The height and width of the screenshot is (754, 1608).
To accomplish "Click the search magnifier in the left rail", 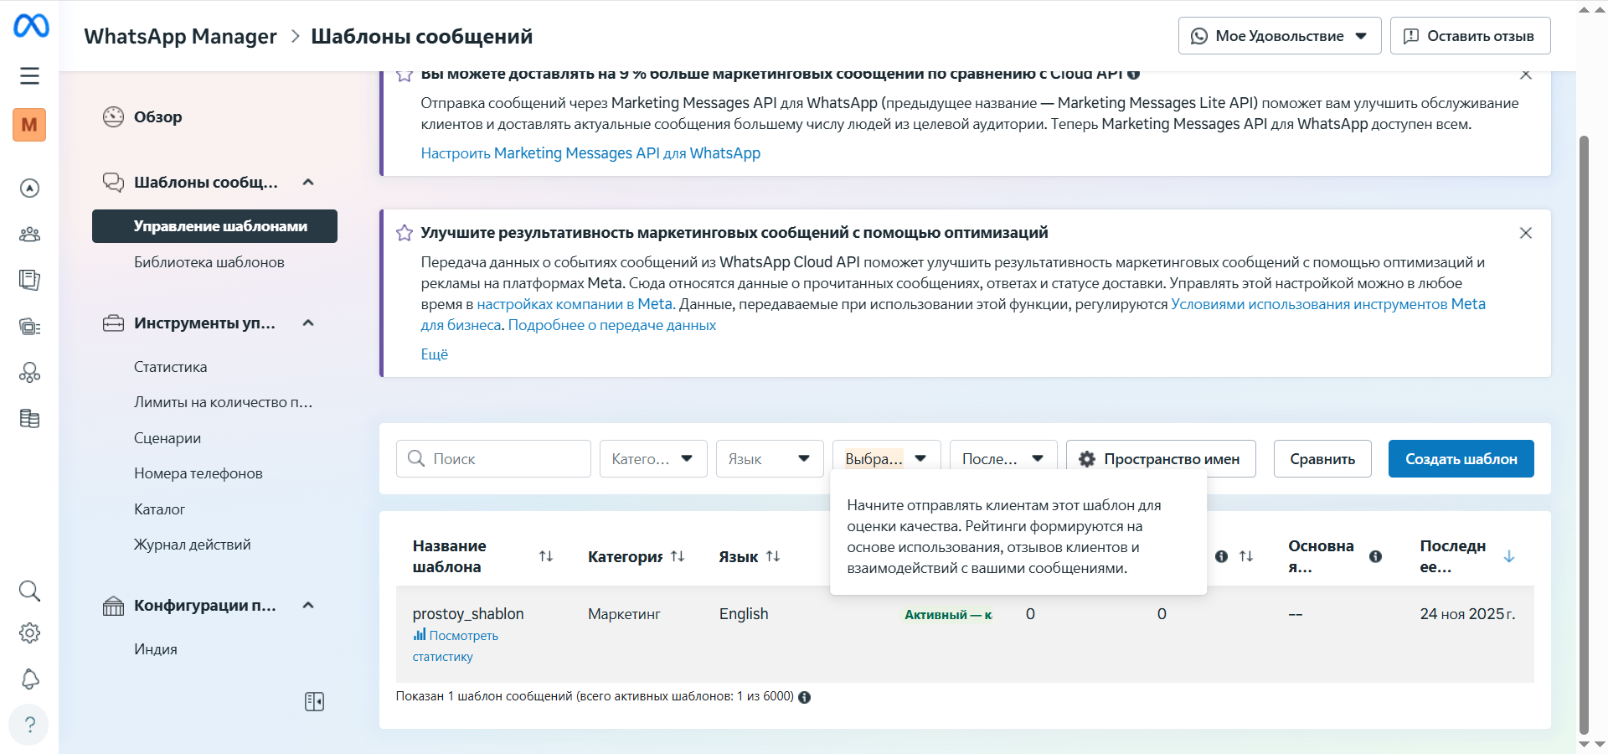I will coord(29,591).
